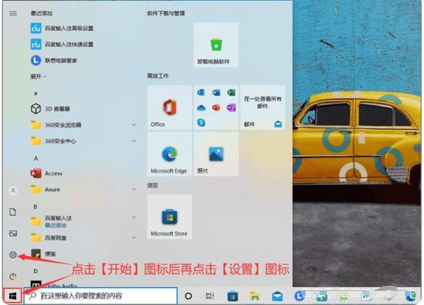Click the Windows Start button
Screen dimensions: 424x305
[x=13, y=296]
